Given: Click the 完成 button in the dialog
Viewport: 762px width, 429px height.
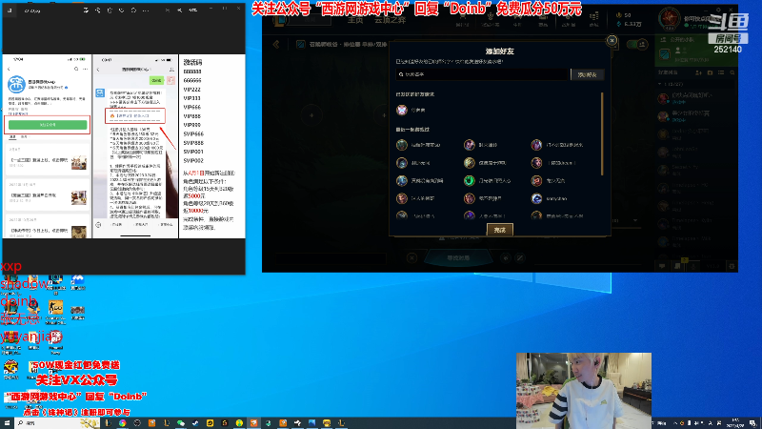Looking at the screenshot, I should pos(499,230).
